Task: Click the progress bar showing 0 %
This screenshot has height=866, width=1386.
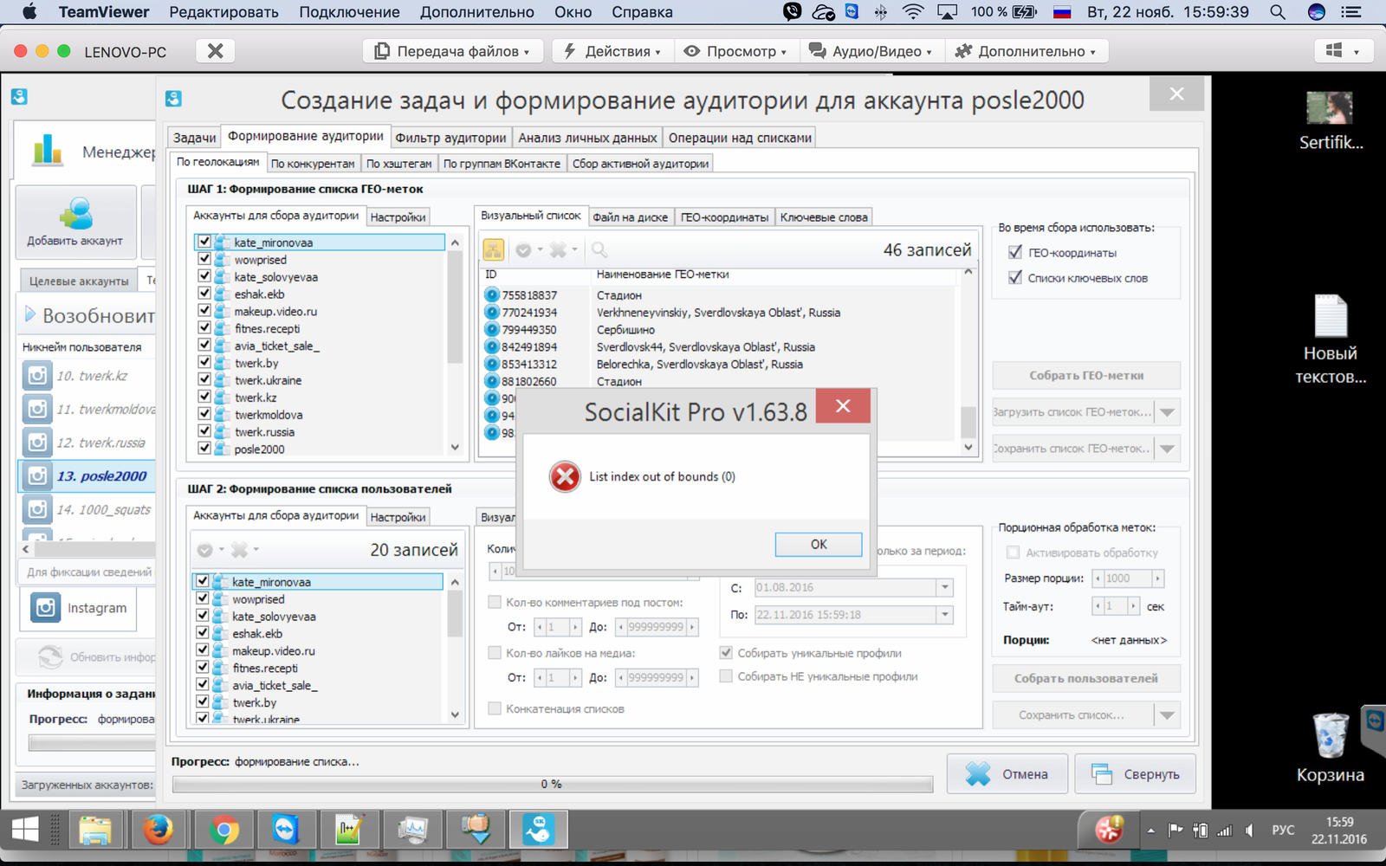Action: click(552, 785)
